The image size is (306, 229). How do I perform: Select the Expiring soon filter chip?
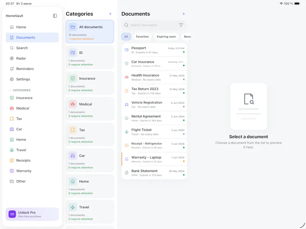point(166,37)
